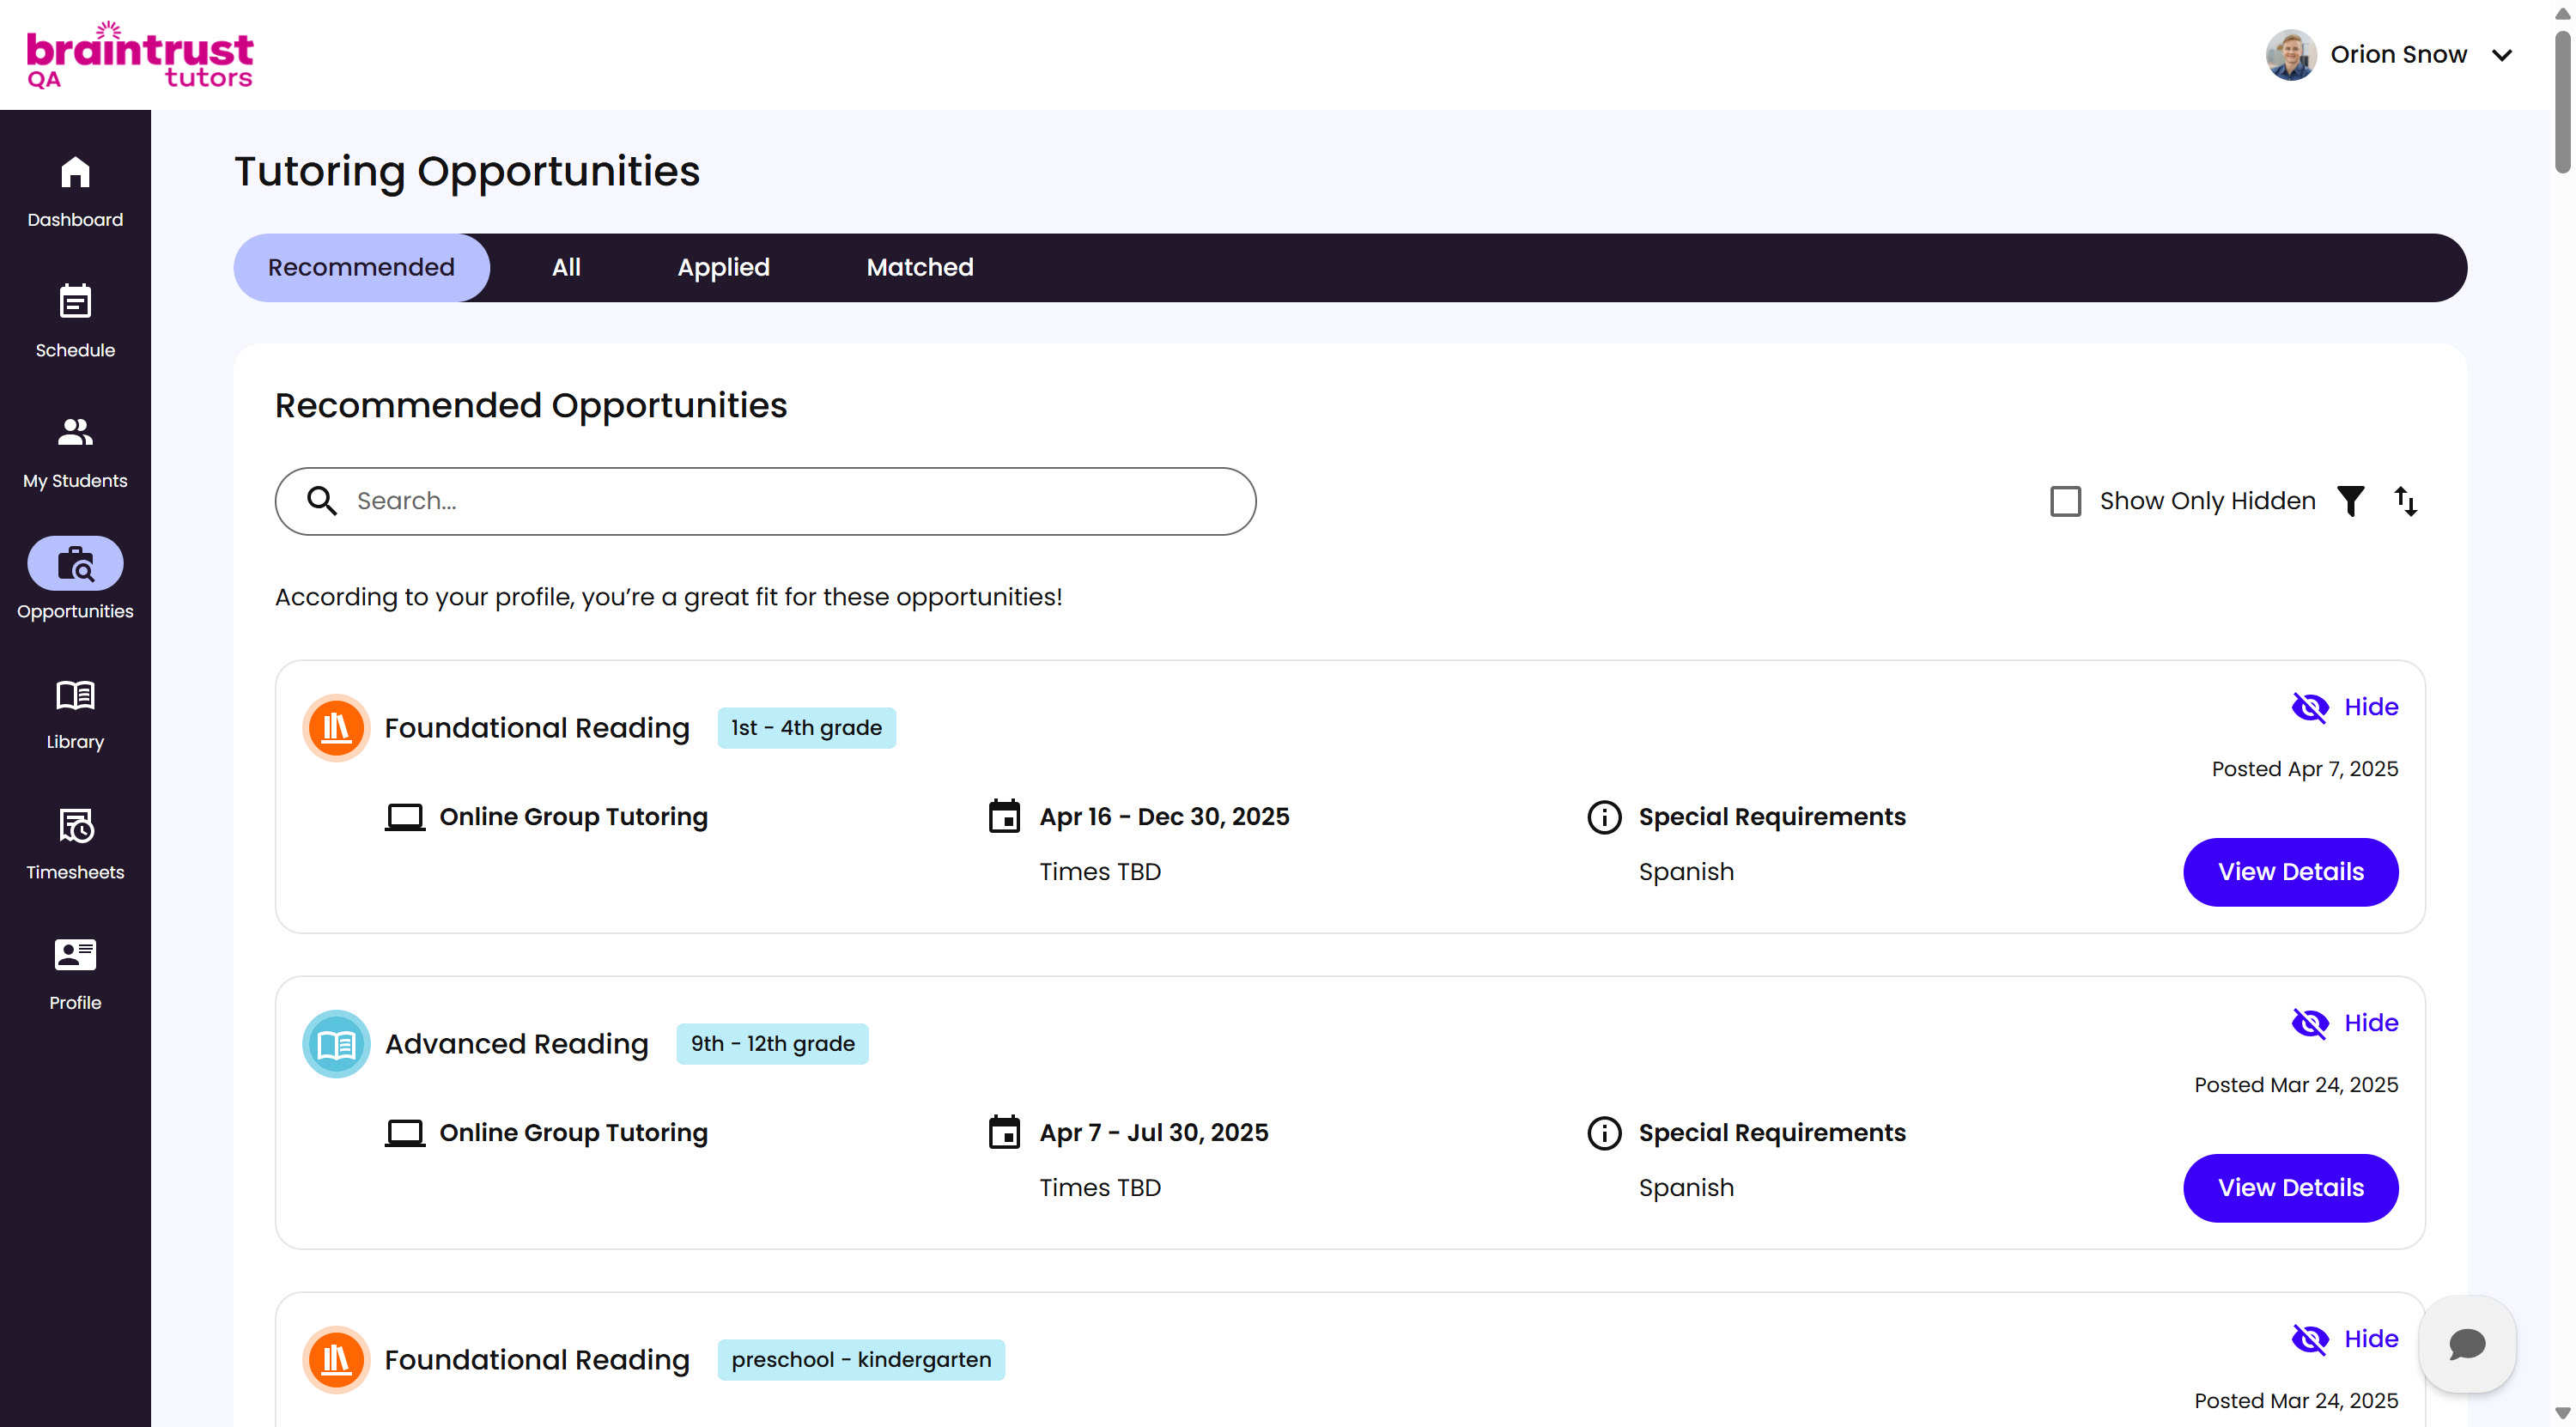Click the Advanced Reading title
This screenshot has height=1427, width=2576.
[x=516, y=1044]
